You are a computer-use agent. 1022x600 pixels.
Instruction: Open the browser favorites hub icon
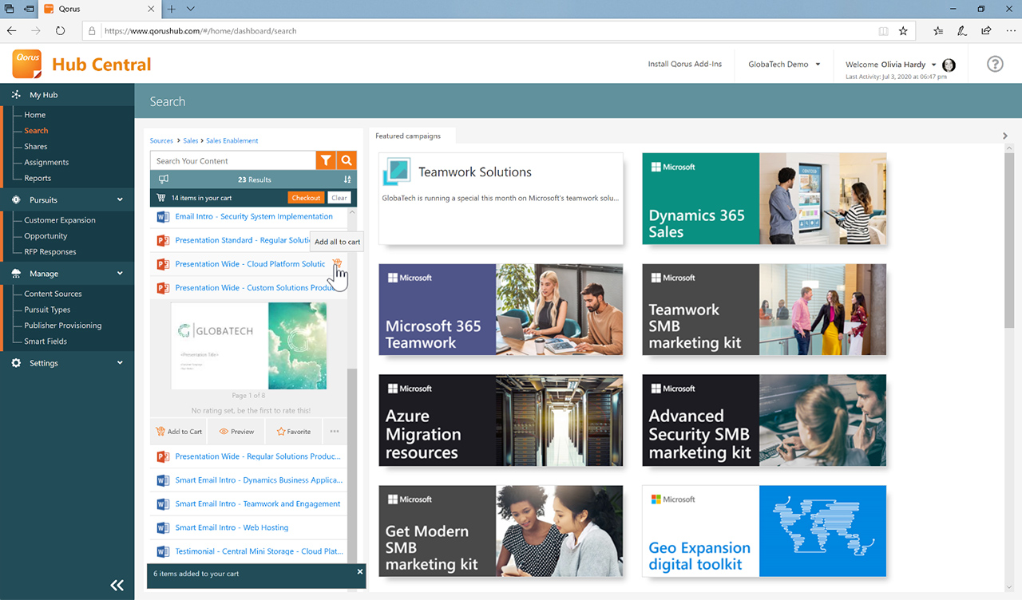[x=939, y=31]
